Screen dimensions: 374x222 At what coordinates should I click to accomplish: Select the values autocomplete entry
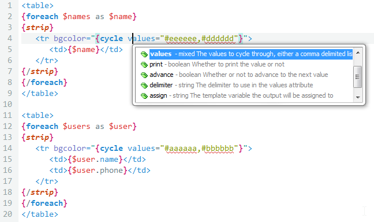pos(251,54)
